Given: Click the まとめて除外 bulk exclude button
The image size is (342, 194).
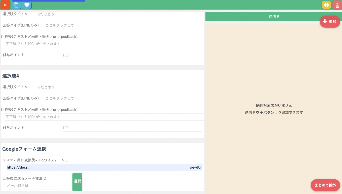Looking at the screenshot, I should [x=325, y=185].
